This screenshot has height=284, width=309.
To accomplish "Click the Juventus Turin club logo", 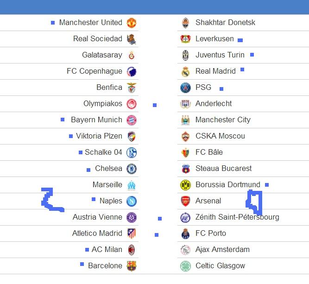I will 185,55.
